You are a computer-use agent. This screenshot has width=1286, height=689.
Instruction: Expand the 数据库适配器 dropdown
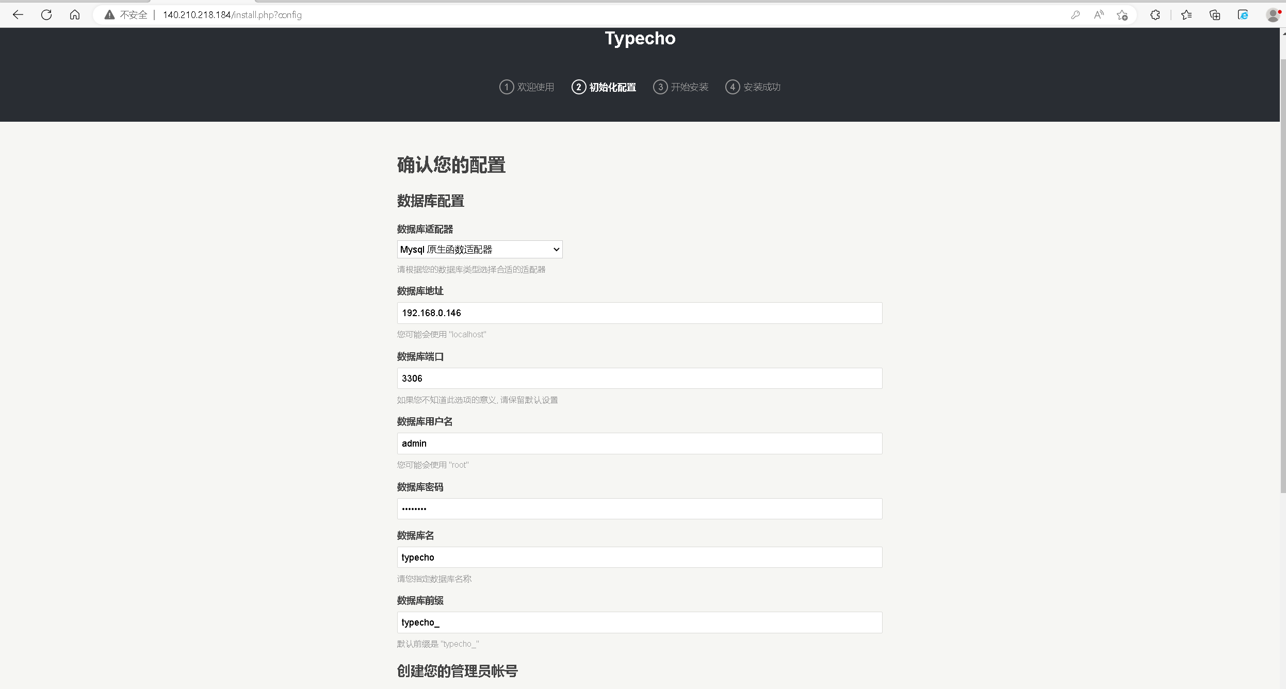tap(479, 250)
